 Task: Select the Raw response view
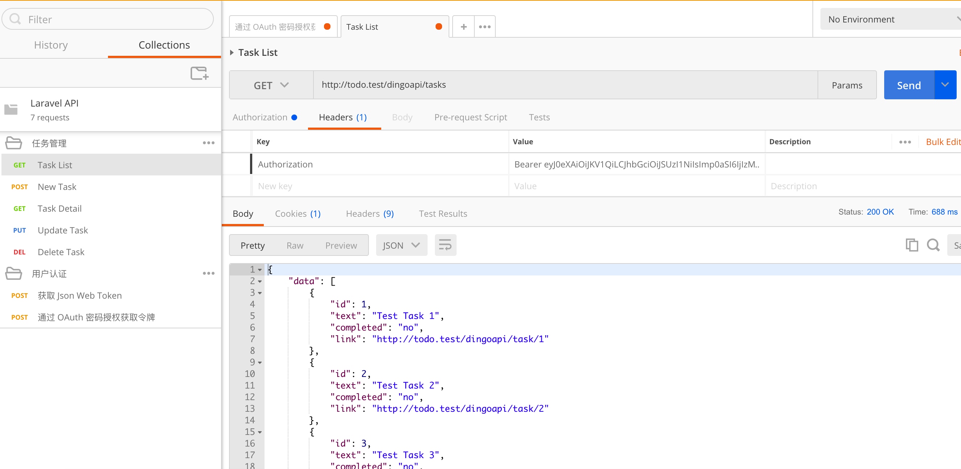tap(295, 245)
